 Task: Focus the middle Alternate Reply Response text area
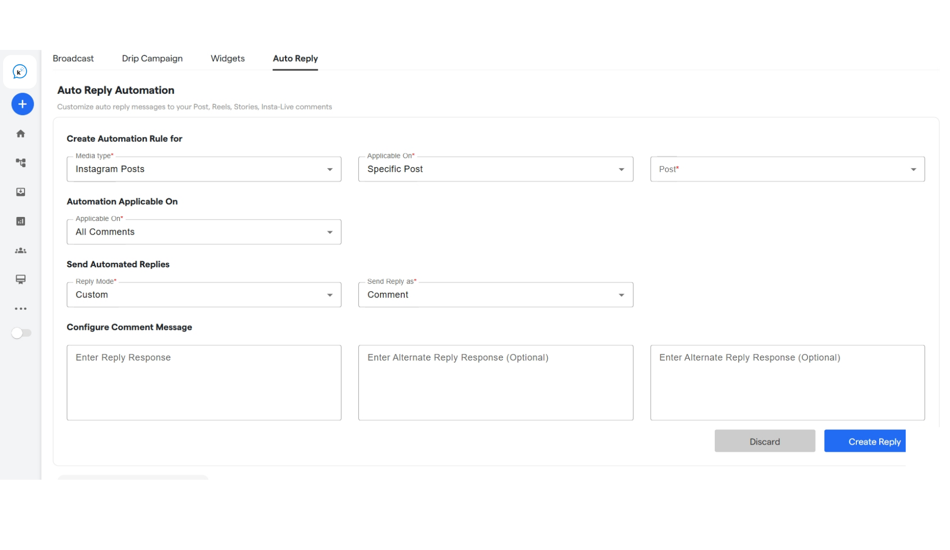(496, 383)
